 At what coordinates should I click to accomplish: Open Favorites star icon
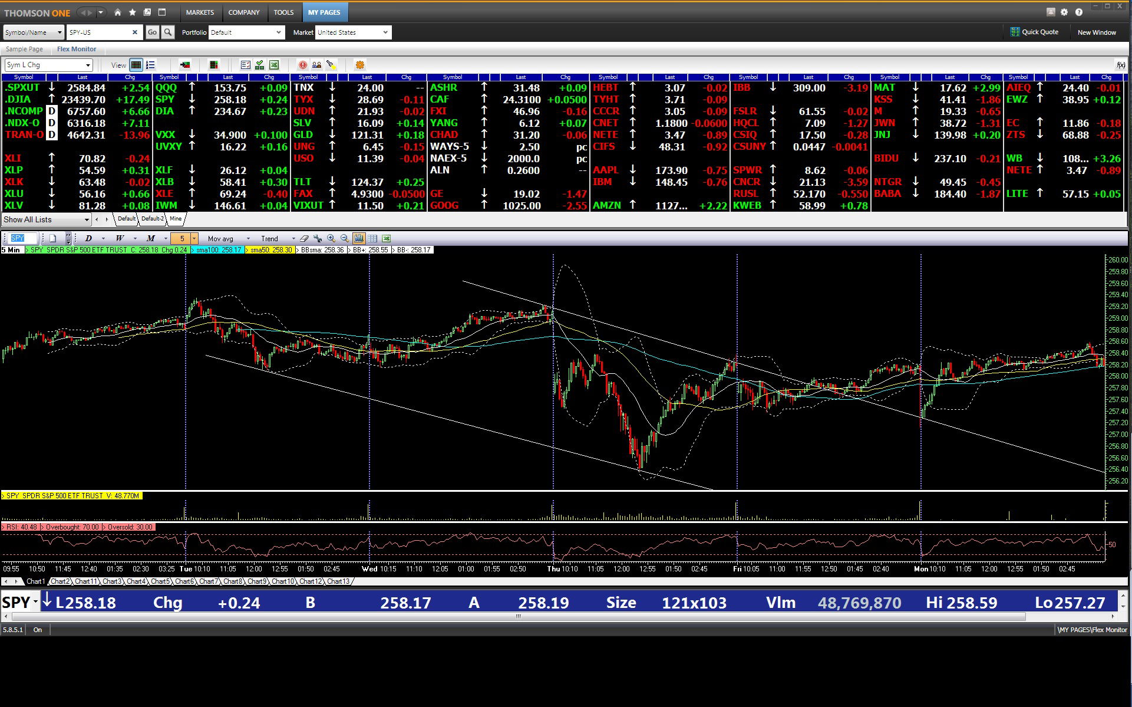tap(133, 12)
